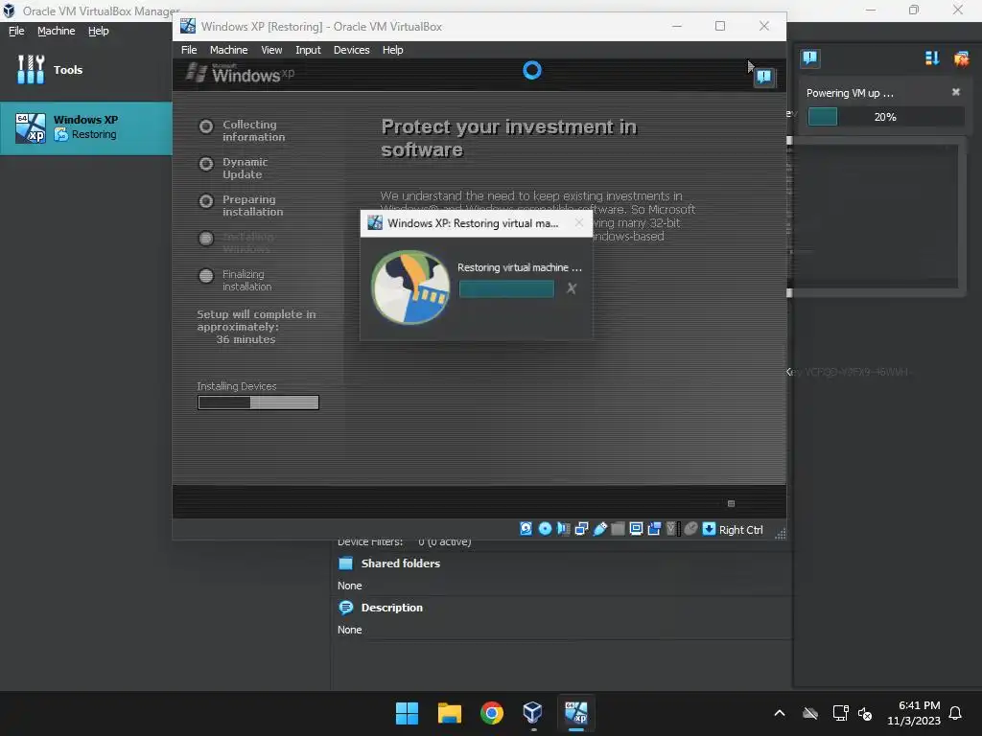Click the VirtualBox restoring illustration image
The width and height of the screenshot is (982, 736).
[410, 287]
